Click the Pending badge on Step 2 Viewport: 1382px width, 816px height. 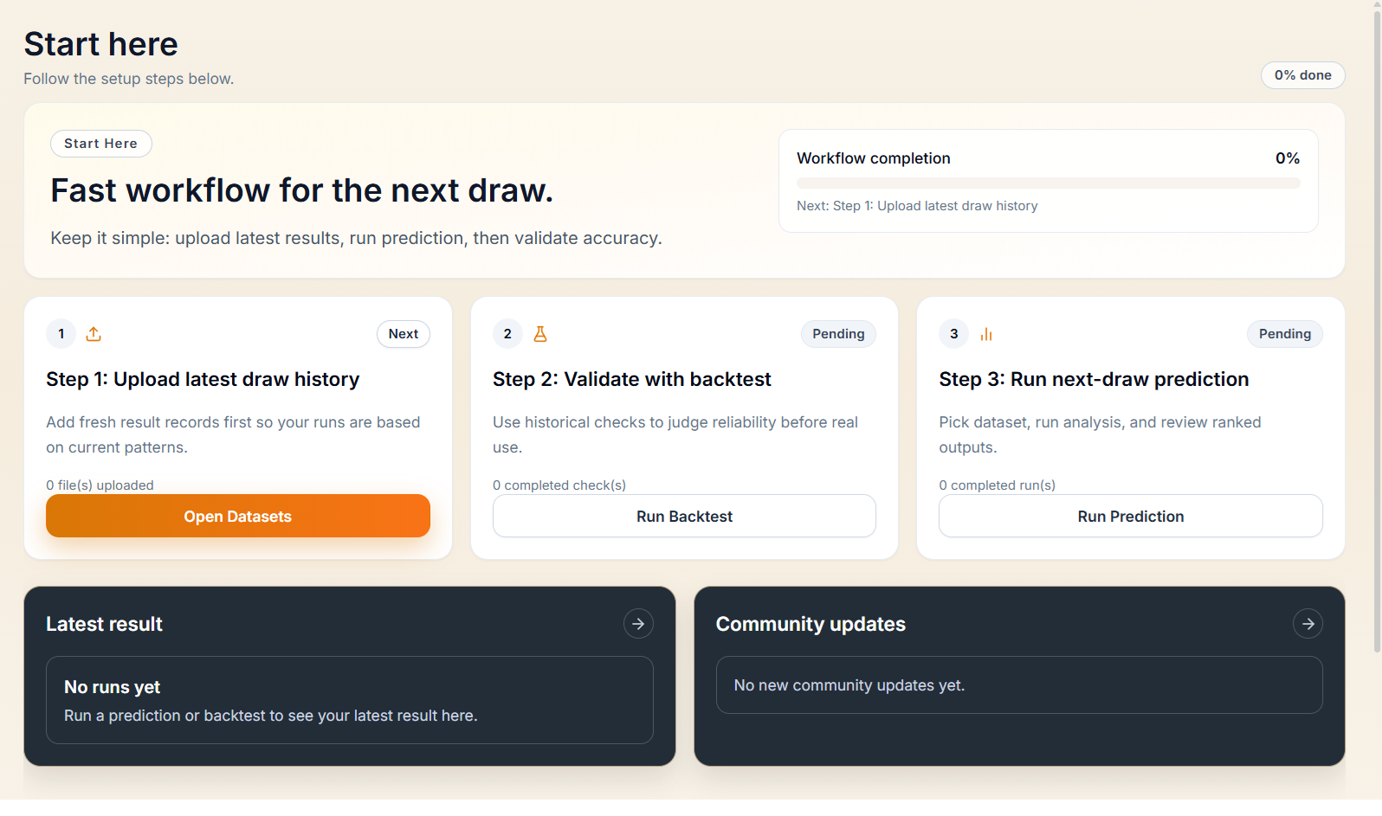838,334
